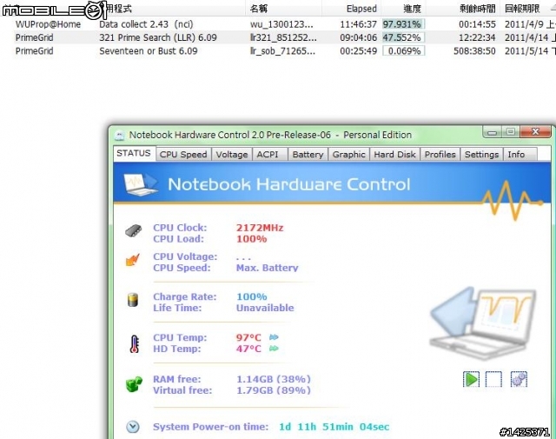
Task: Click the Life Time Unavailable value
Action: 265,308
